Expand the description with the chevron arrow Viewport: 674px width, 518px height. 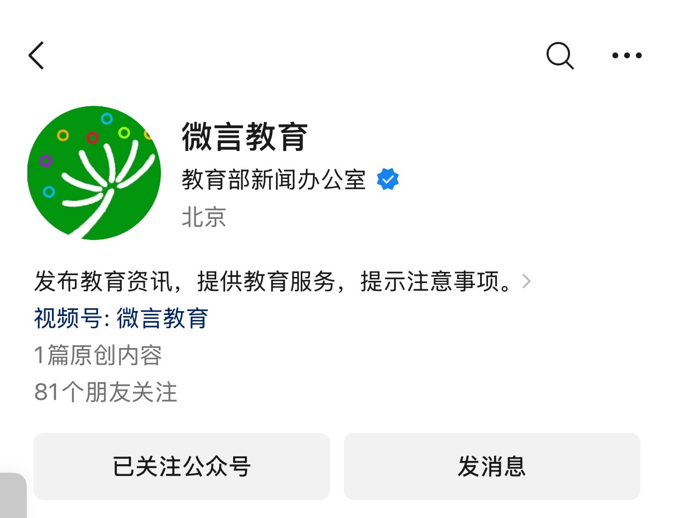(526, 281)
